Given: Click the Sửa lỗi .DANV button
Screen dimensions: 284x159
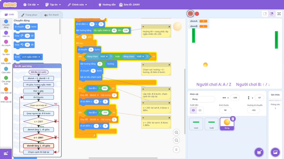Looking at the screenshot, I should click(x=129, y=5).
